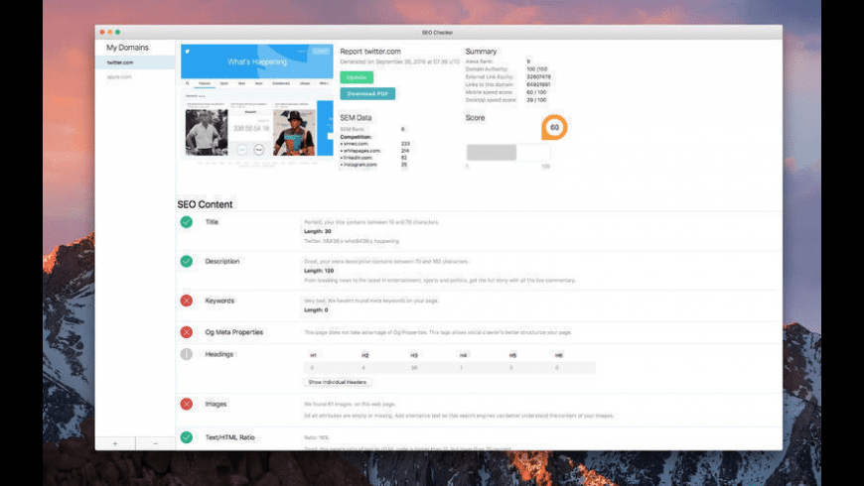Click the Mobile speed score value 60 / 100

click(x=536, y=92)
